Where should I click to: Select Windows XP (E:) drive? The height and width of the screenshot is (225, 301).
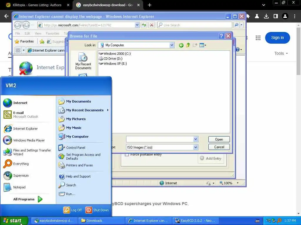pos(113,64)
